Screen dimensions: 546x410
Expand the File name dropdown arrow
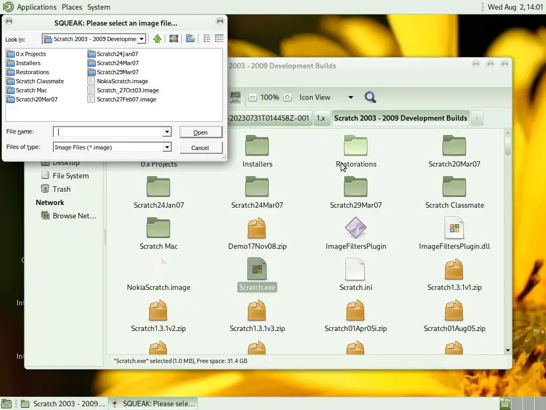click(167, 132)
